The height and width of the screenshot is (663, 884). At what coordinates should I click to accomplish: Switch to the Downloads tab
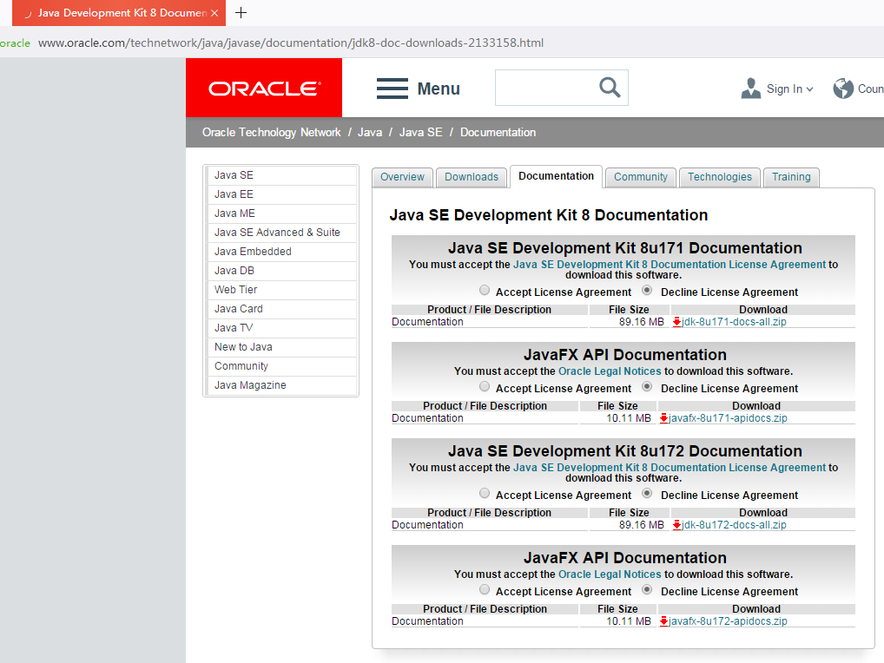pyautogui.click(x=471, y=177)
